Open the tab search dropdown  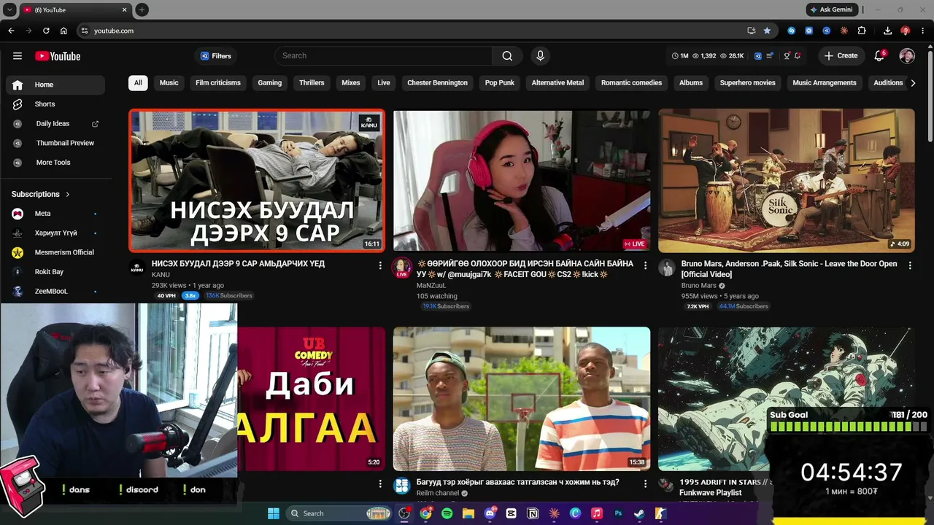pos(9,9)
